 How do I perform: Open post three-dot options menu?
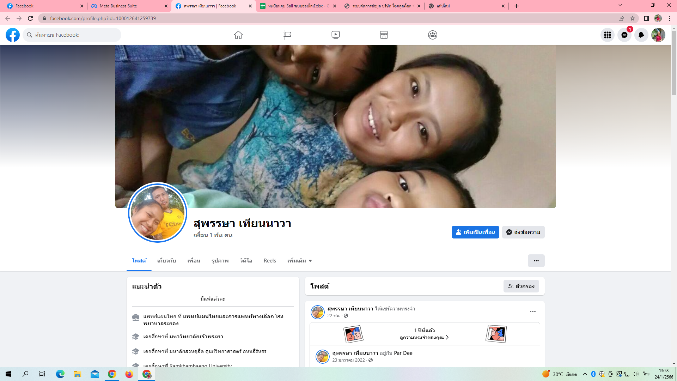tap(532, 312)
